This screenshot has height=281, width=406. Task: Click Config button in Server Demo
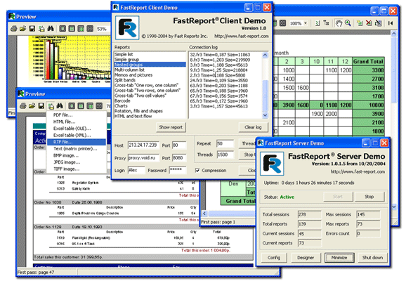click(x=274, y=257)
